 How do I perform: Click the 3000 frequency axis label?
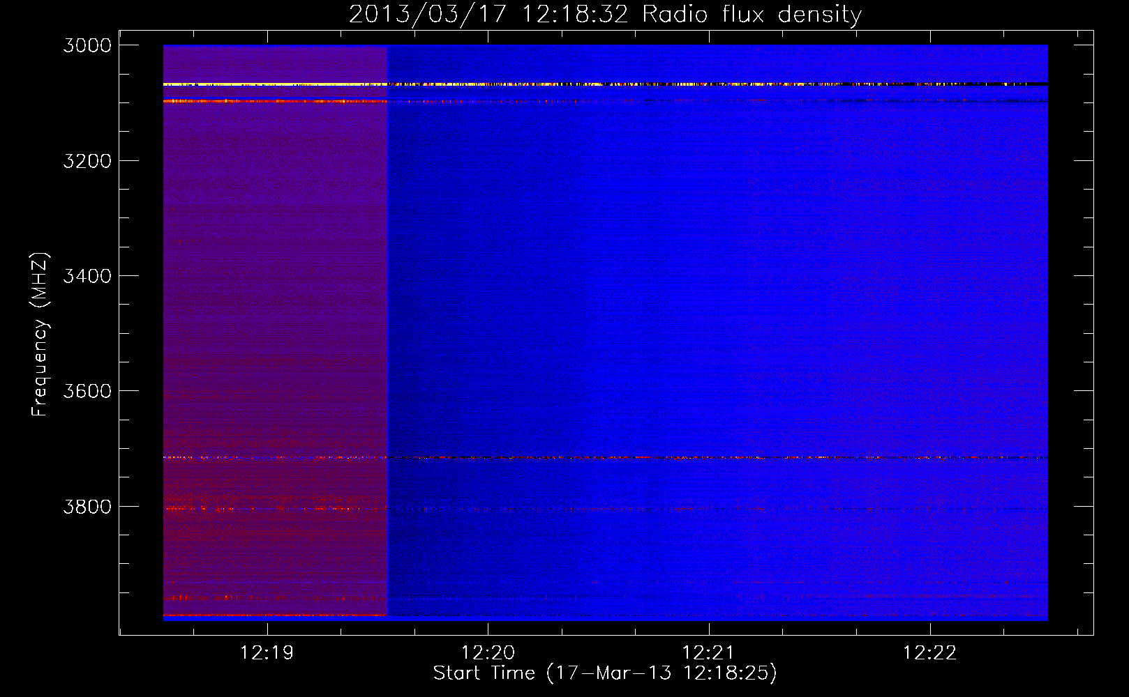point(87,45)
